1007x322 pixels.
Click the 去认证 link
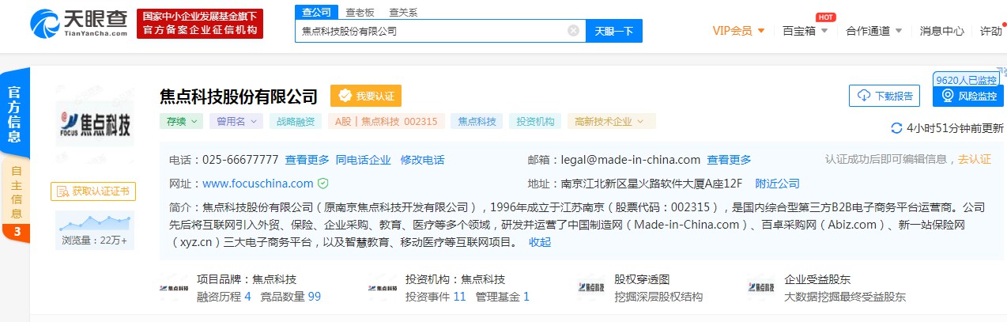[x=974, y=159]
